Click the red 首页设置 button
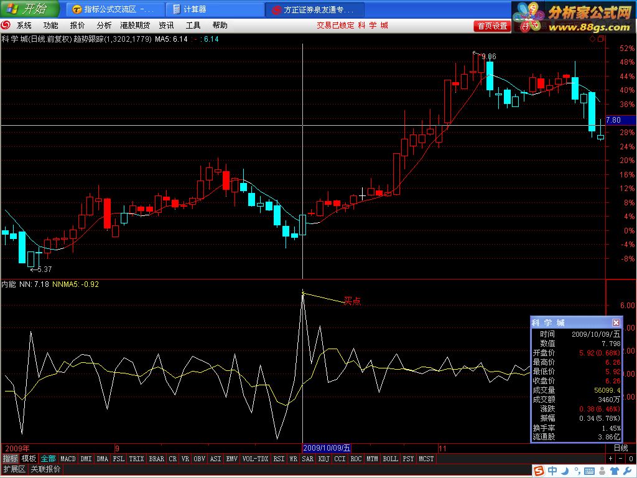 492,26
